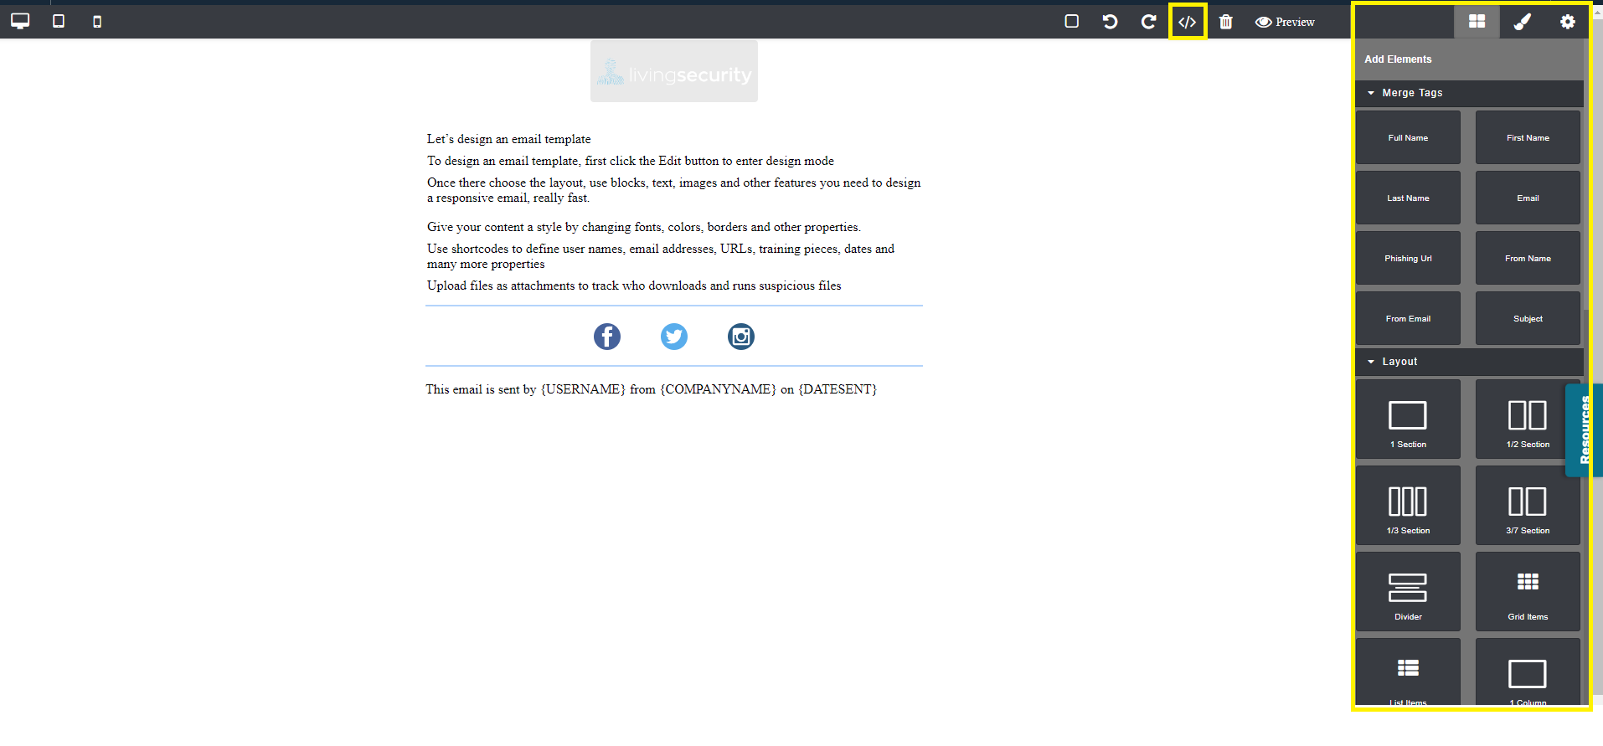Open the Resources side tab
Viewport: 1603px width, 746px height.
point(1584,430)
